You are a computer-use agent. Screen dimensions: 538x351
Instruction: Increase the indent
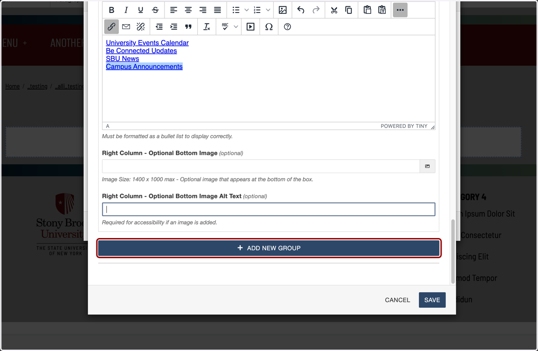174,27
